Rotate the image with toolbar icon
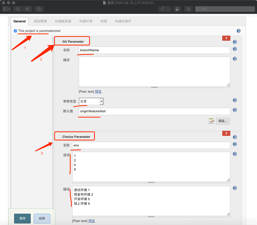The image size is (257, 225). 177,9
